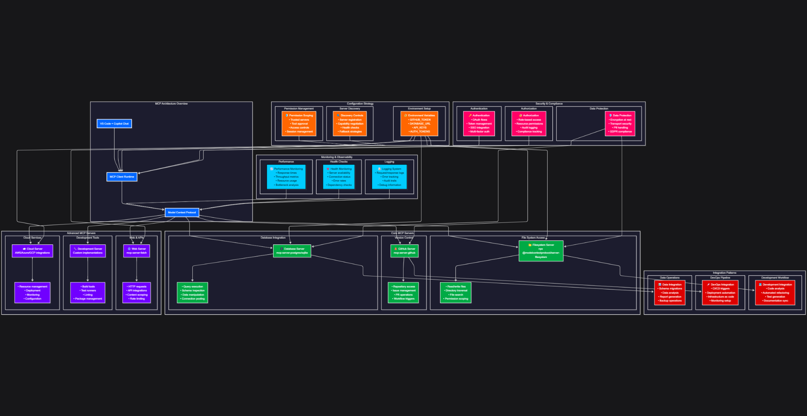Click the globe icon on the Web Server node
807x416 pixels.
[x=129, y=249]
